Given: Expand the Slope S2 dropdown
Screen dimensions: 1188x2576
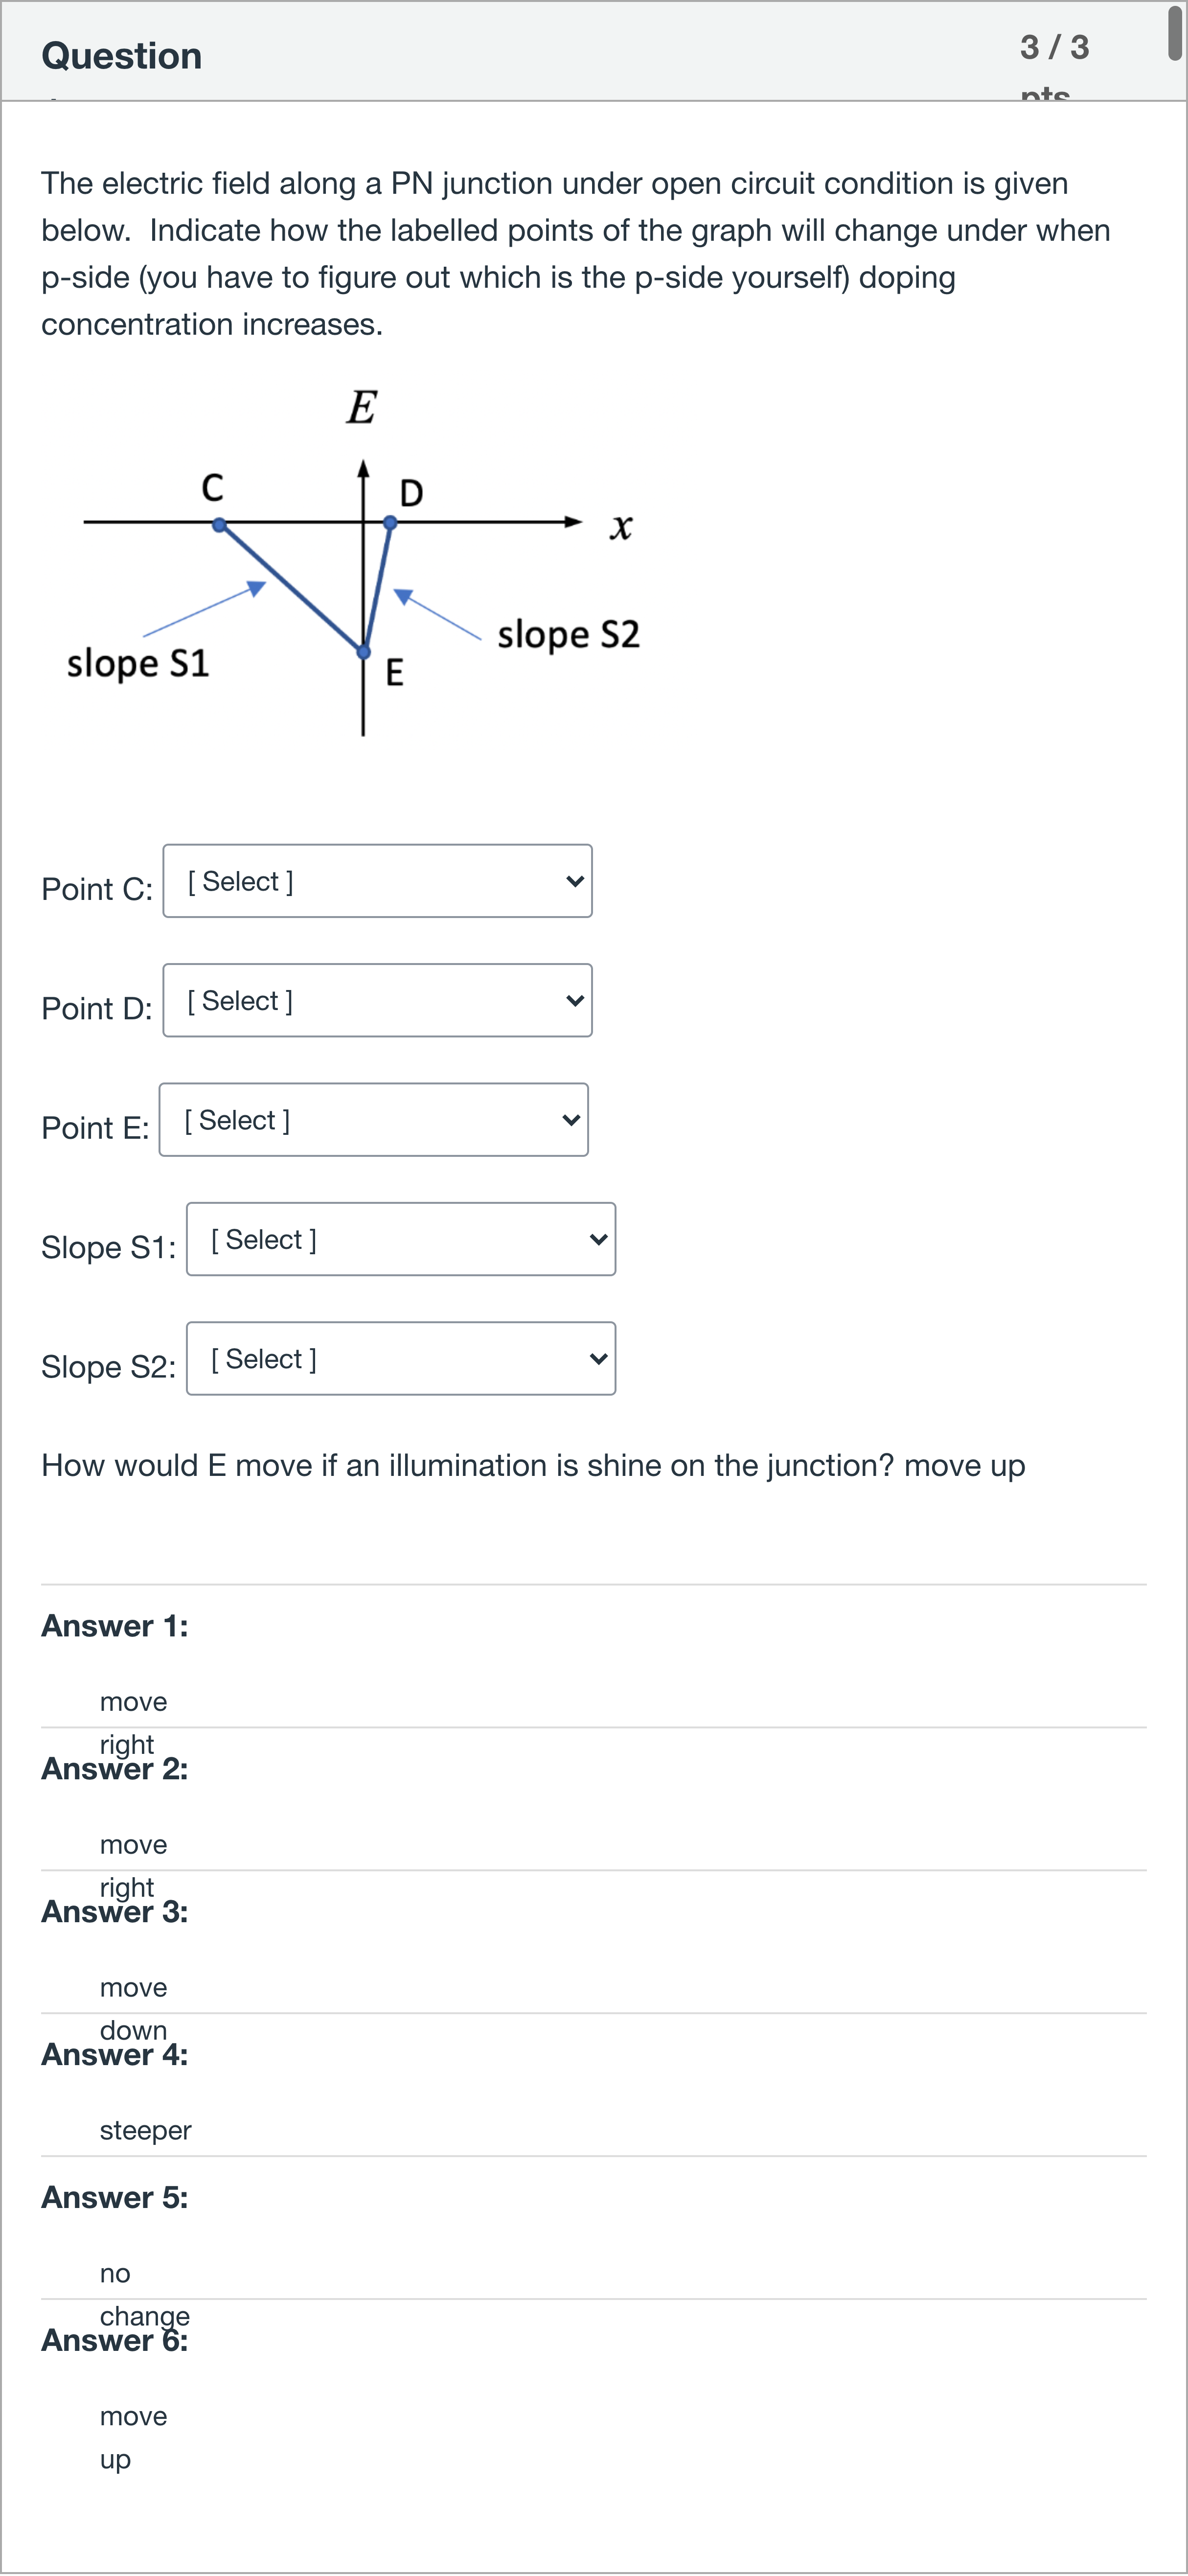Looking at the screenshot, I should (x=400, y=1358).
